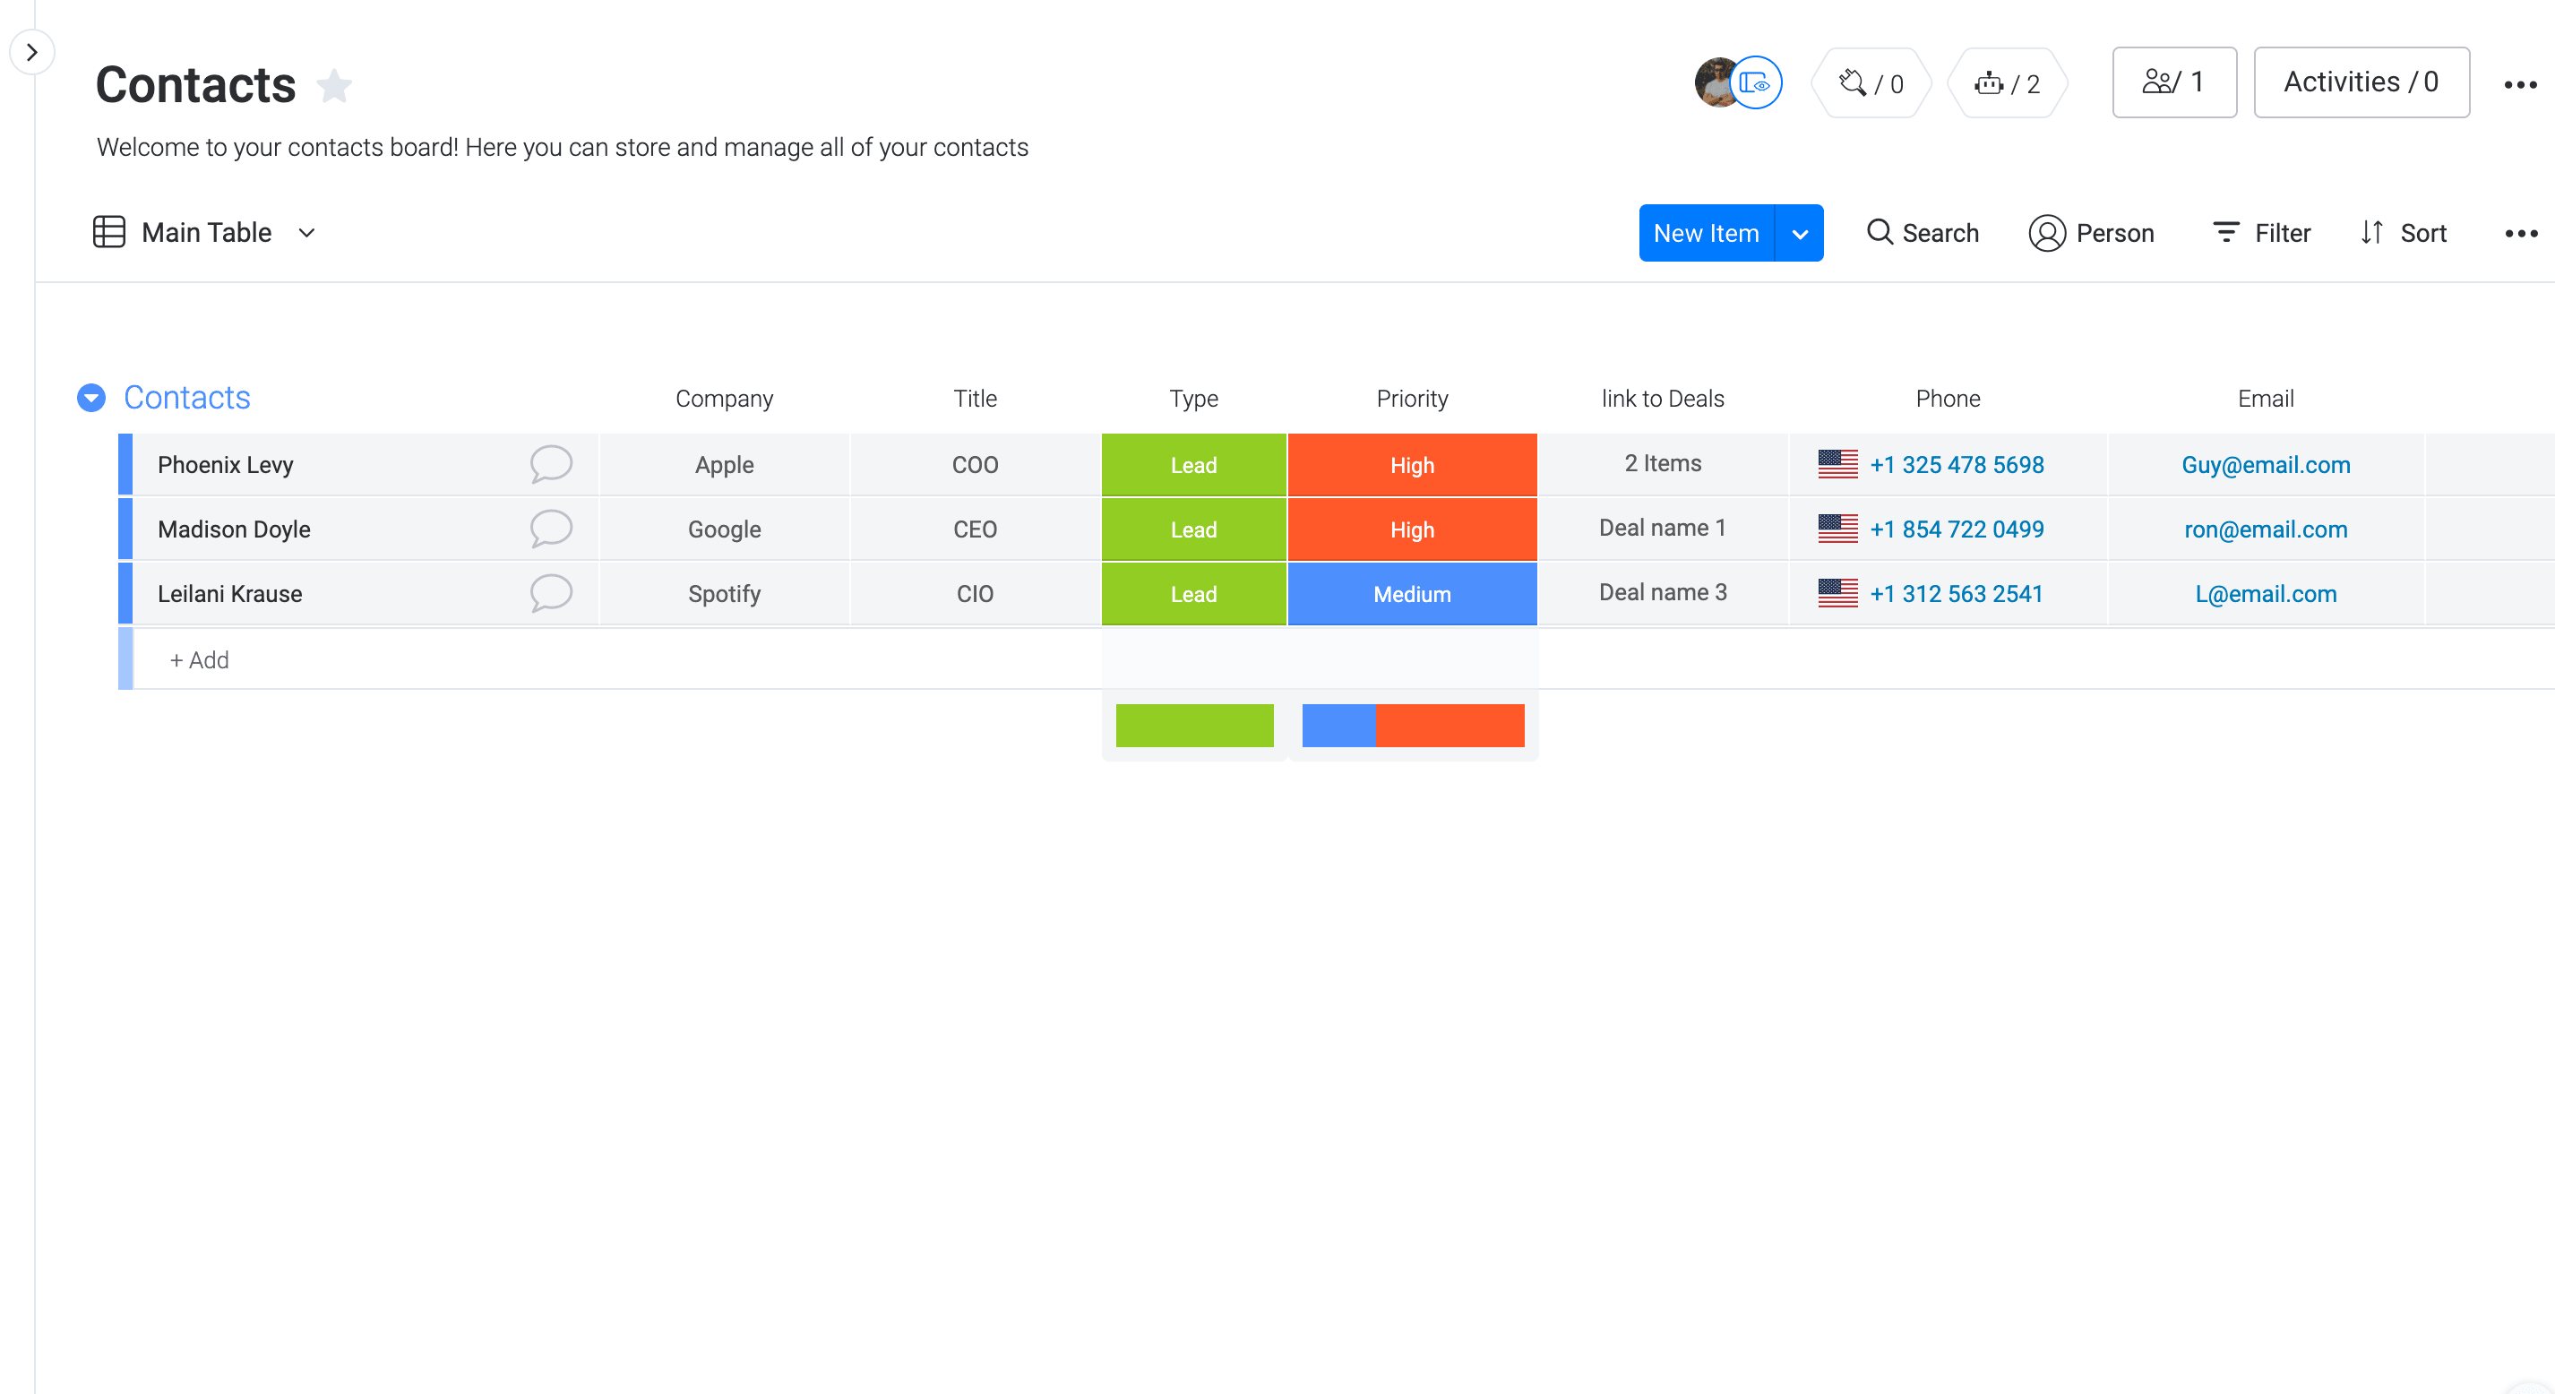Screen dimensions: 2555x1394
Task: Email ron@email.com
Action: 2266,529
